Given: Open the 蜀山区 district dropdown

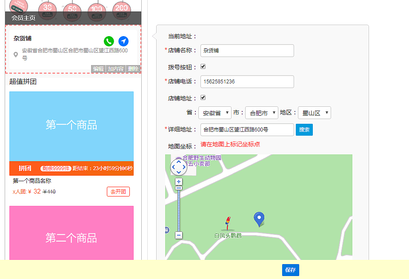Looking at the screenshot, I should click(315, 113).
